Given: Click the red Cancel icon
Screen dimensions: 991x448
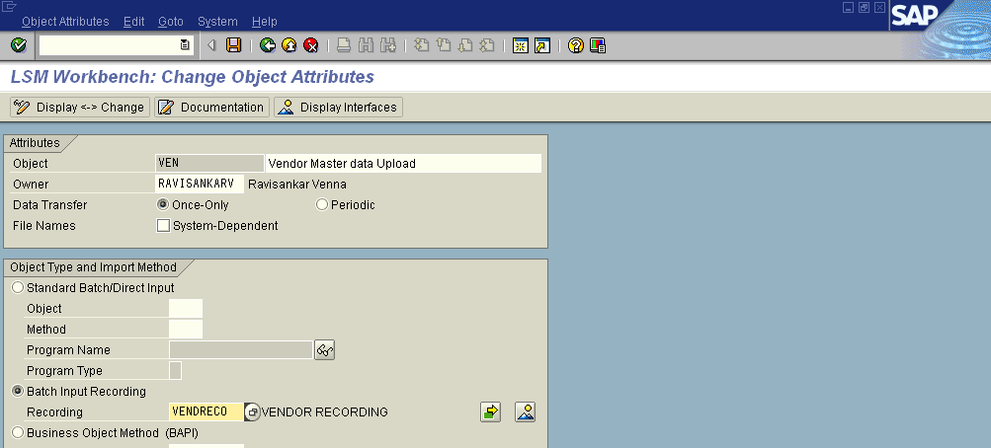Looking at the screenshot, I should 311,45.
